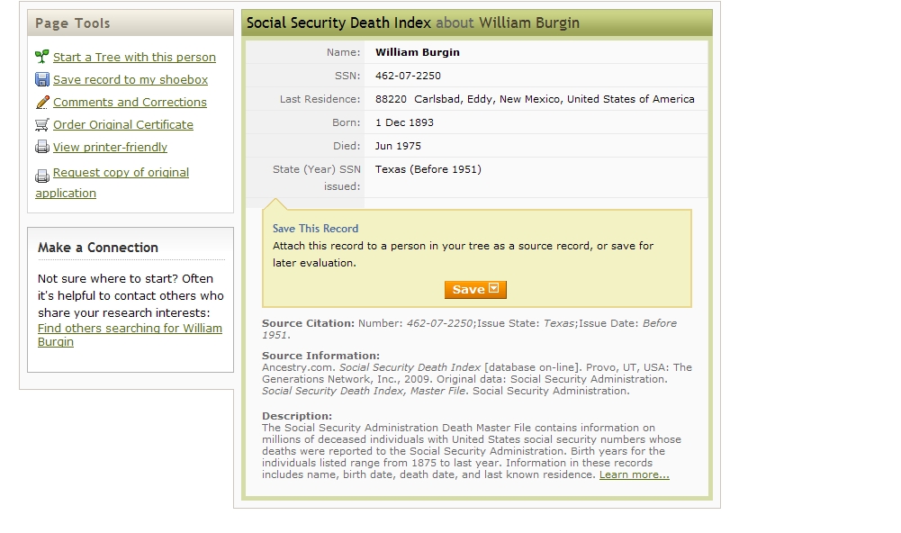Click the printer icon beside View printer-friendly
901x533 pixels.
pos(42,147)
